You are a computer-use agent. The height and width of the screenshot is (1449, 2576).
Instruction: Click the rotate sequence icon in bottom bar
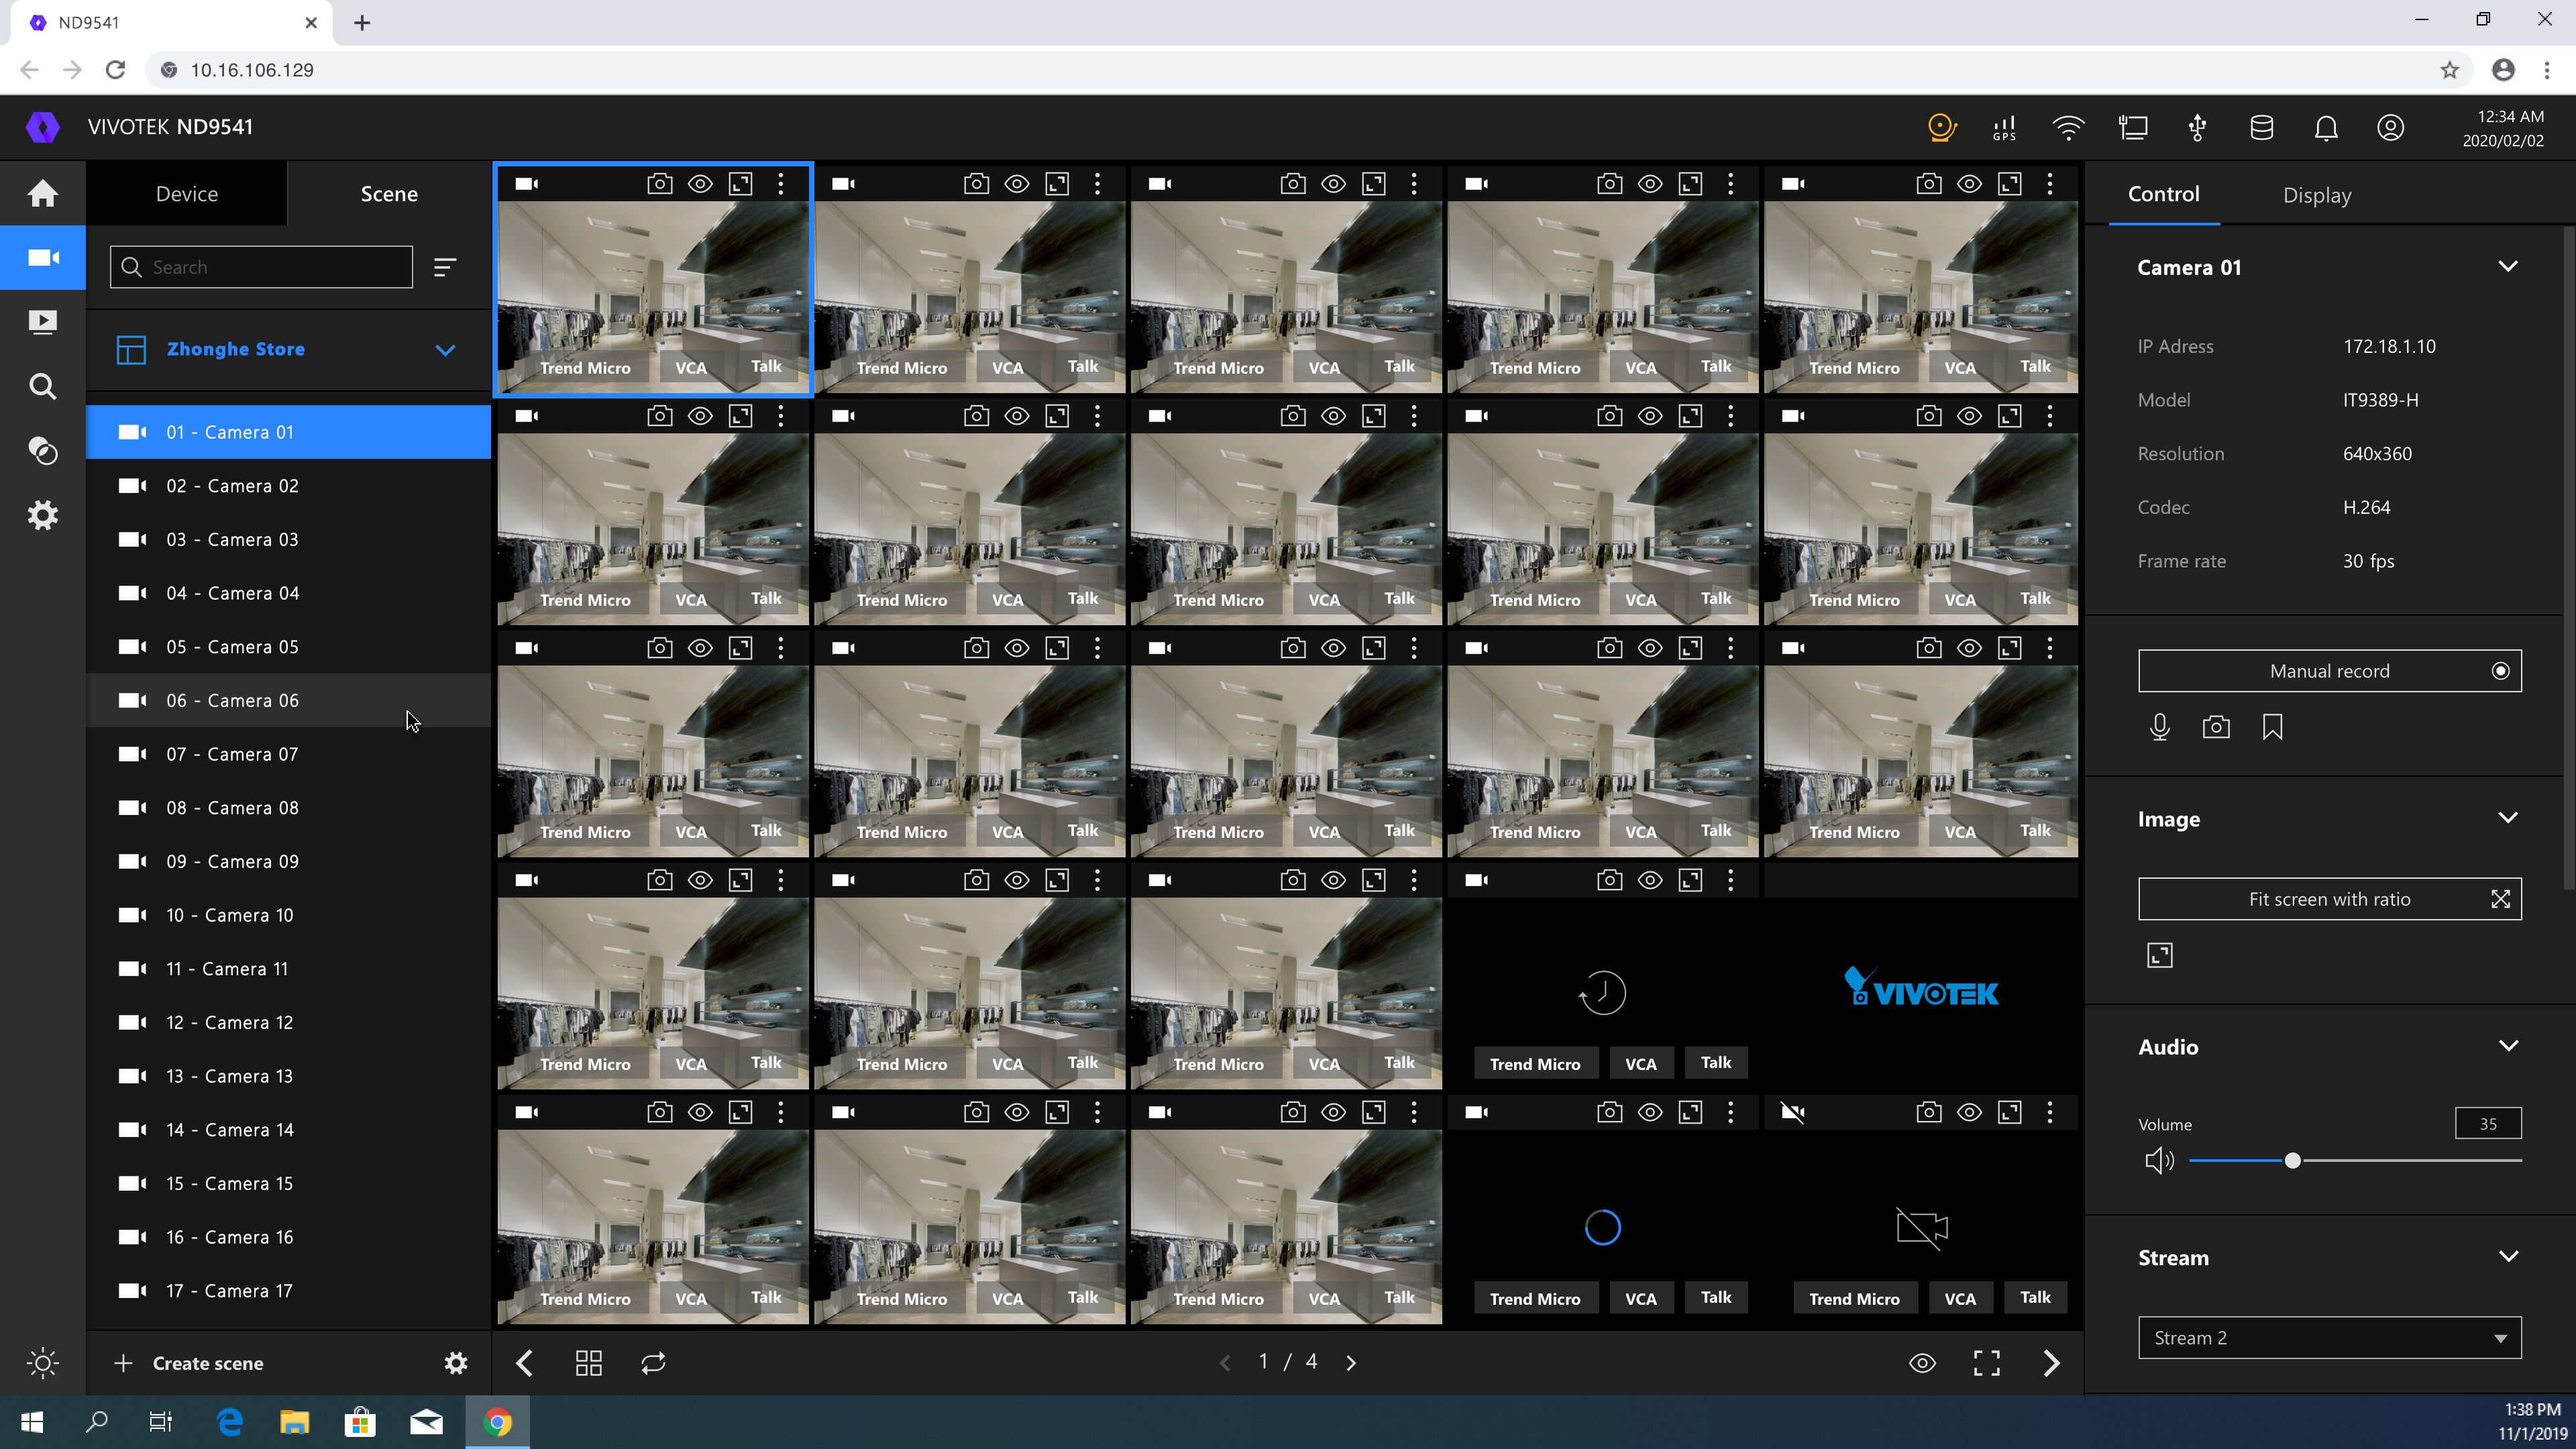click(653, 1363)
